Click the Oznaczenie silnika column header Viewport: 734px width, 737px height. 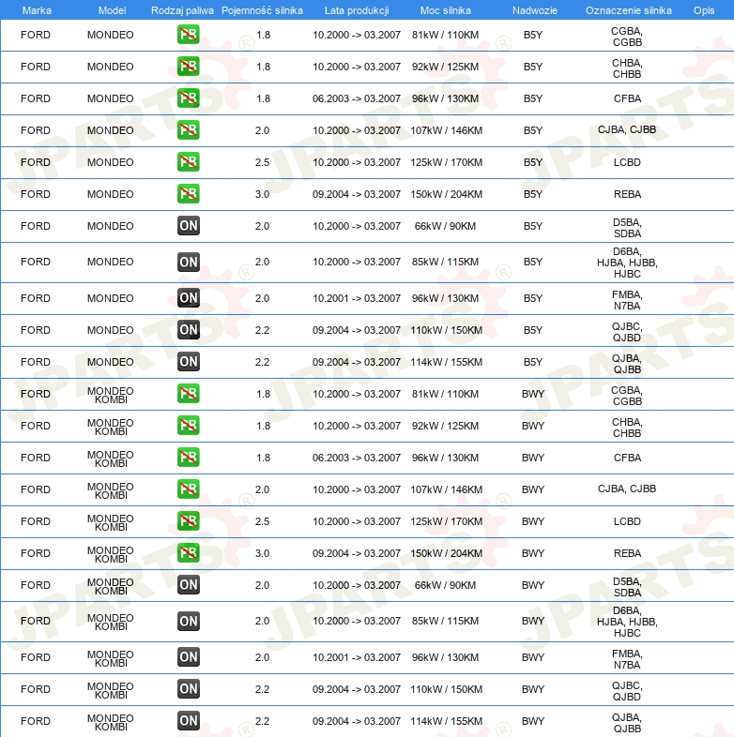628,10
